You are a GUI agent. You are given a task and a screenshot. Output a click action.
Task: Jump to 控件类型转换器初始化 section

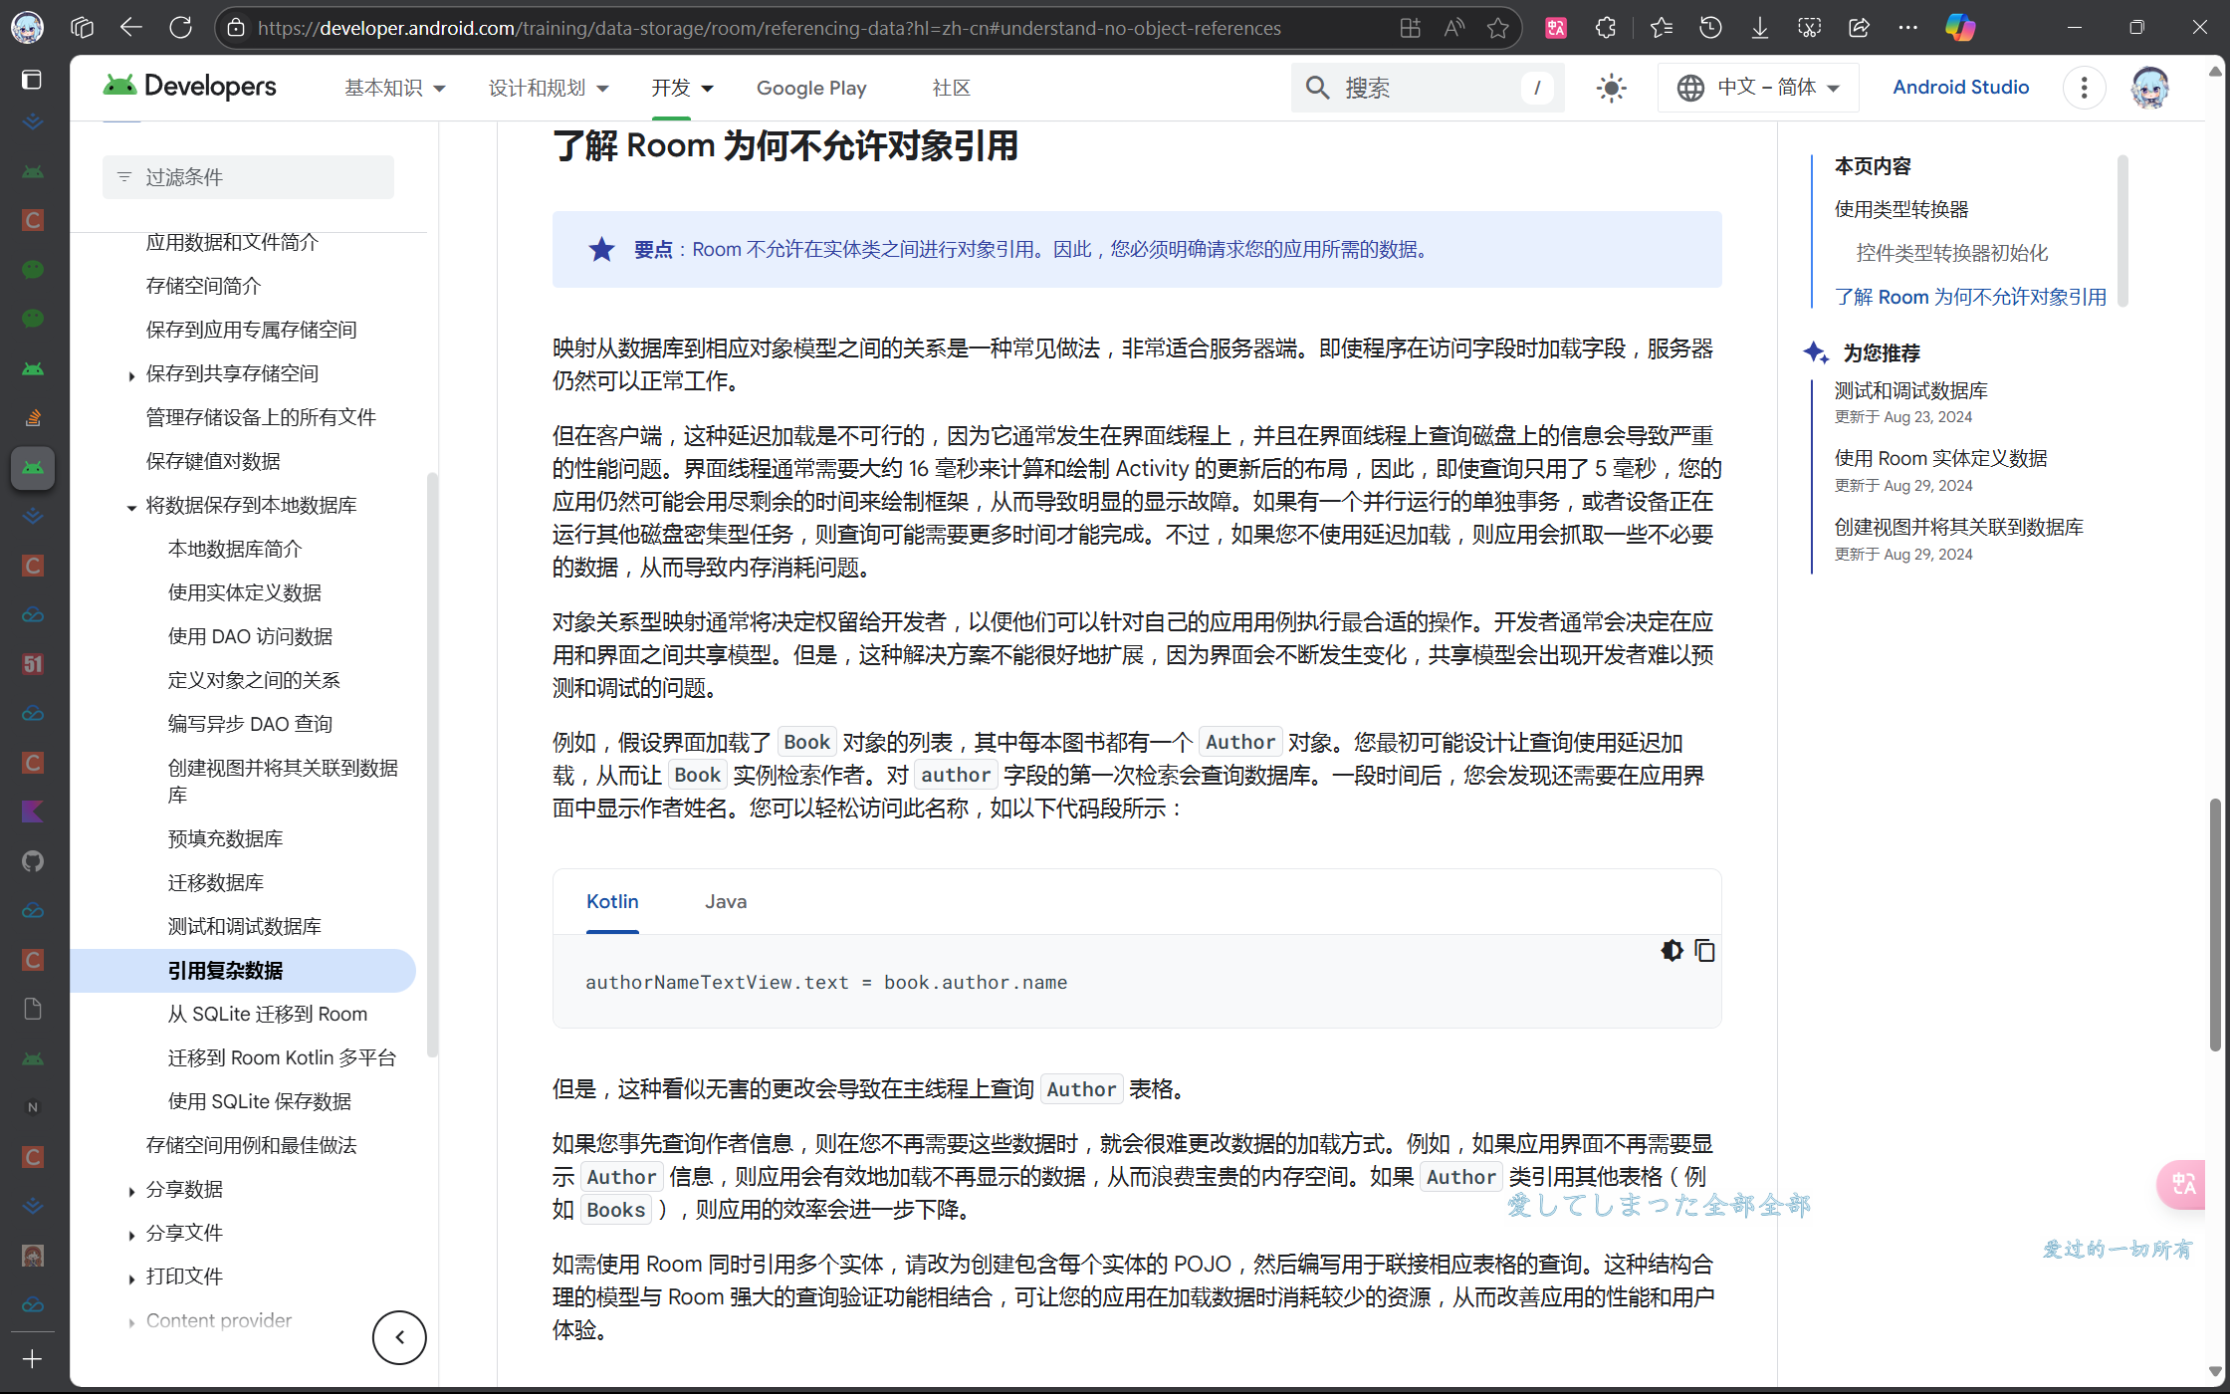coord(1952,253)
